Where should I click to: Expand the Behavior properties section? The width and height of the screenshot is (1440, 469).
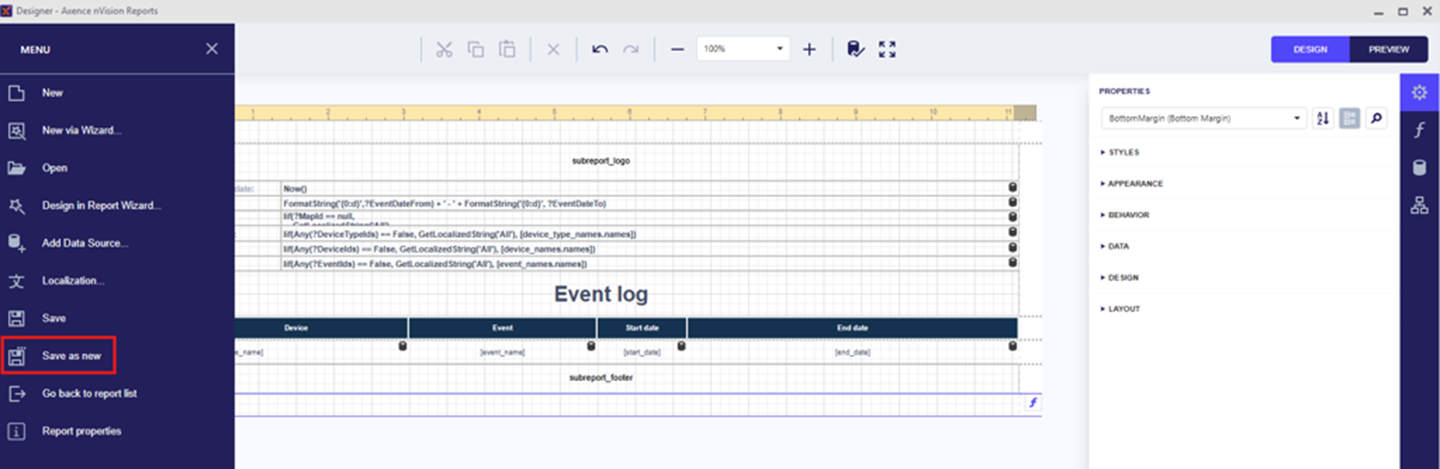click(x=1128, y=215)
